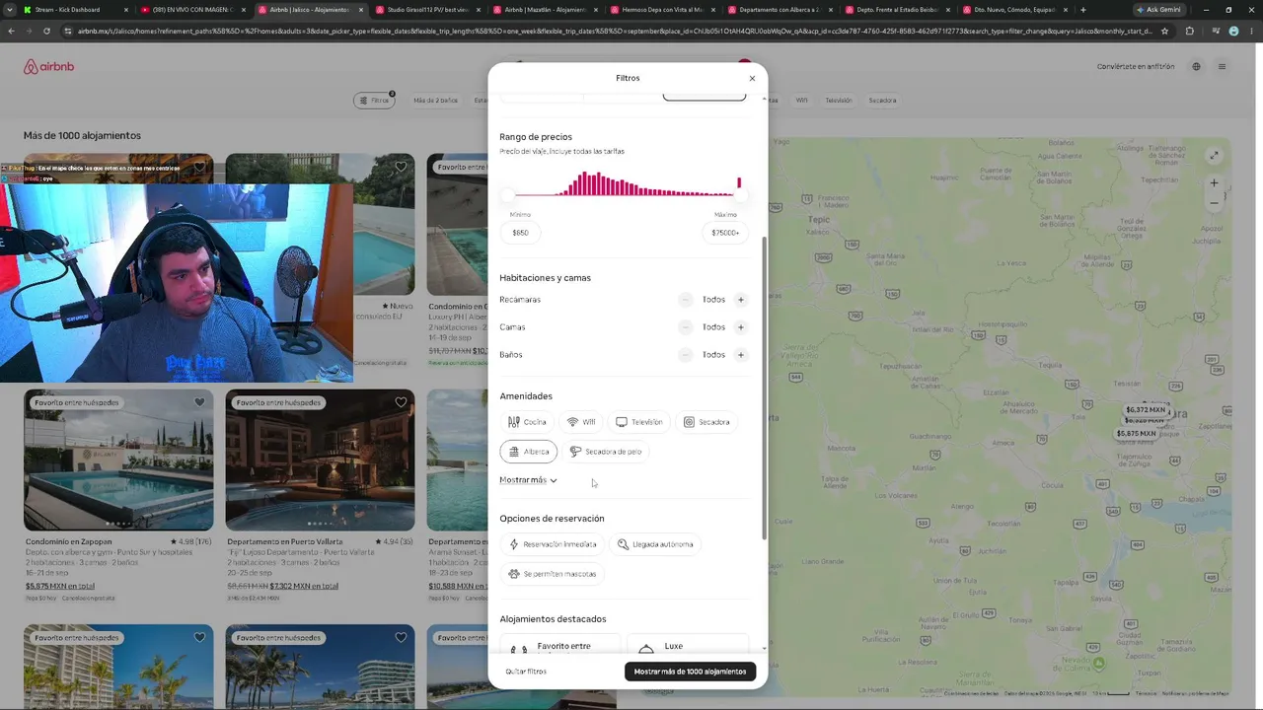The height and width of the screenshot is (710, 1263).
Task: Bookmark this page with star icon
Action: (1165, 31)
